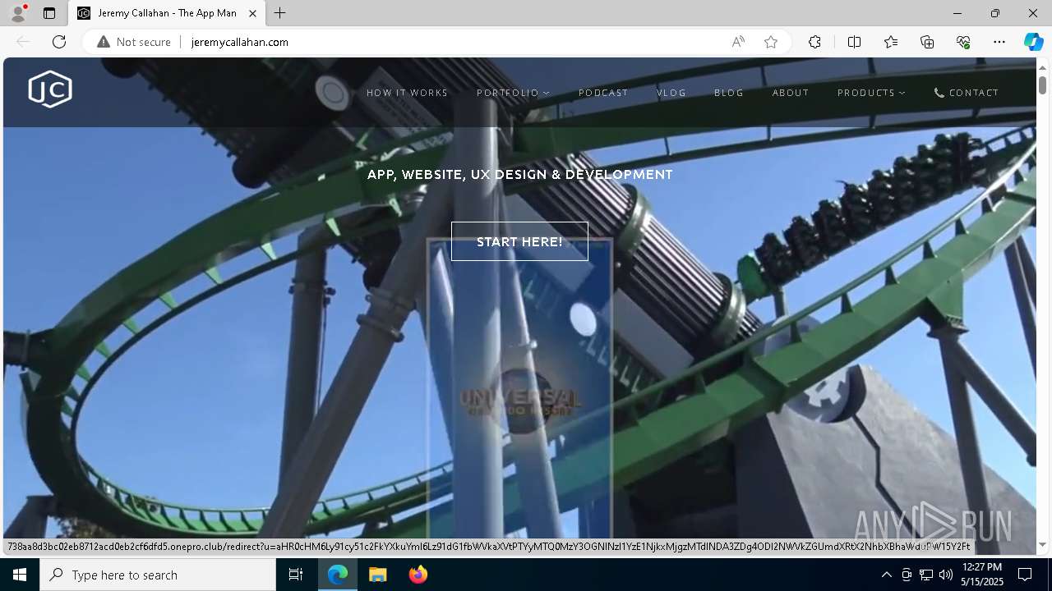
Task: Click the JC site logo
Action: coord(50,89)
